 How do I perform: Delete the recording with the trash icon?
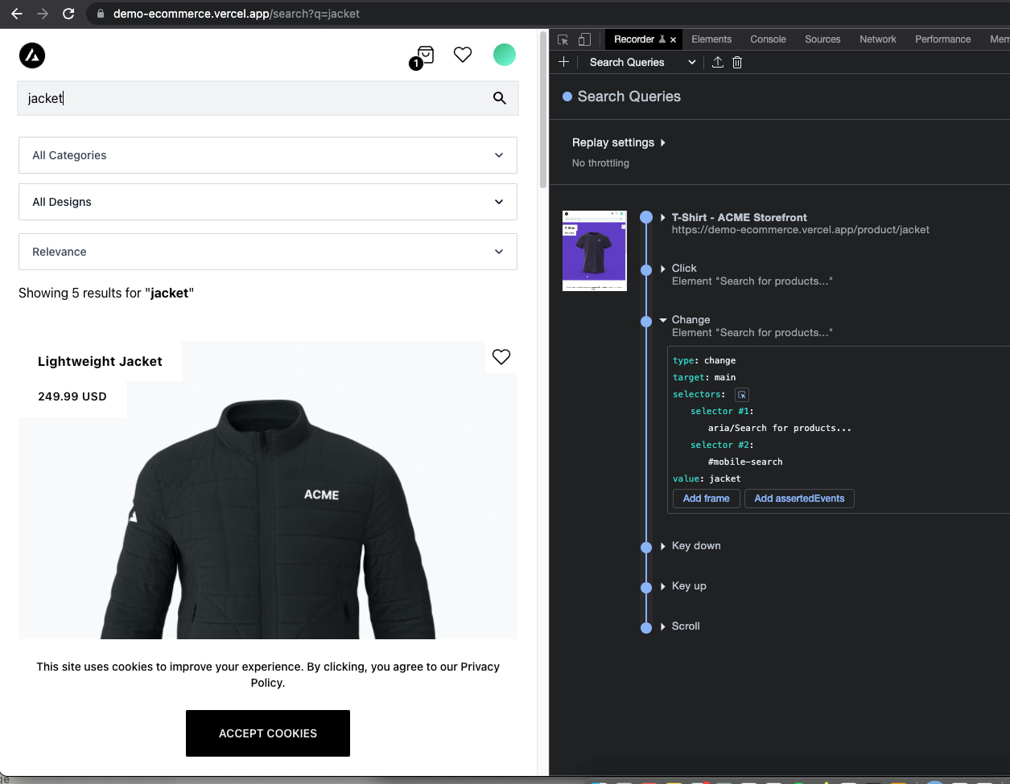pos(737,62)
